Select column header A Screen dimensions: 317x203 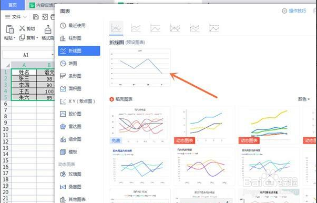24,65
